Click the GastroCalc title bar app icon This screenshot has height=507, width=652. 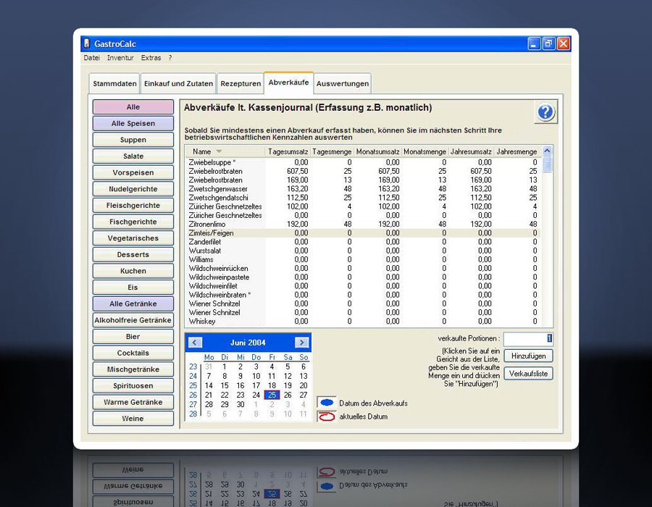pyautogui.click(x=87, y=43)
